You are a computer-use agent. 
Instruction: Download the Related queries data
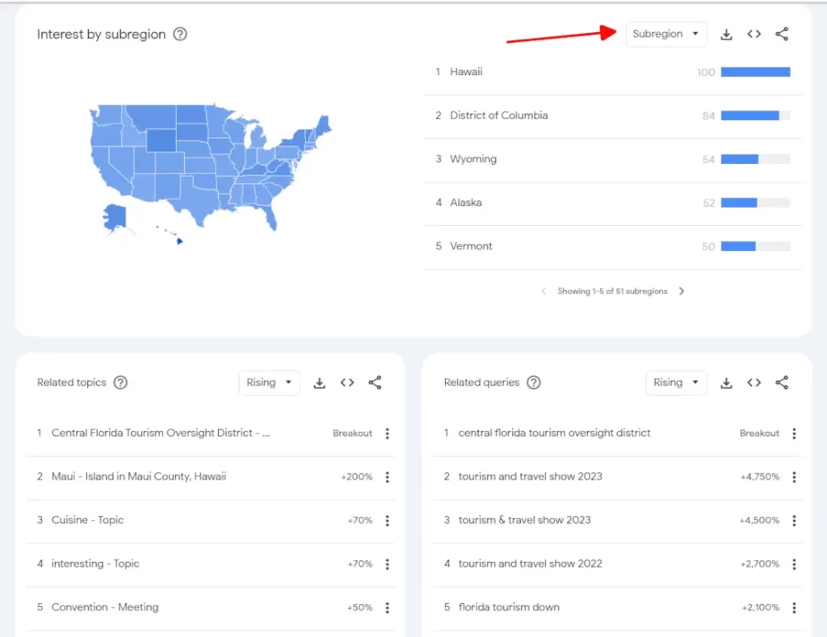pos(726,383)
